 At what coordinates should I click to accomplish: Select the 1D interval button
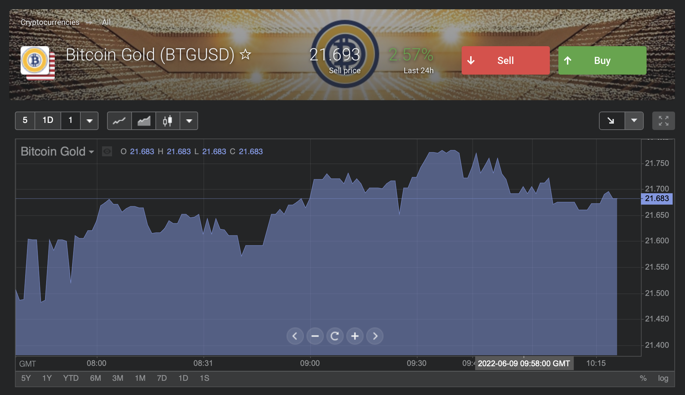pyautogui.click(x=48, y=120)
